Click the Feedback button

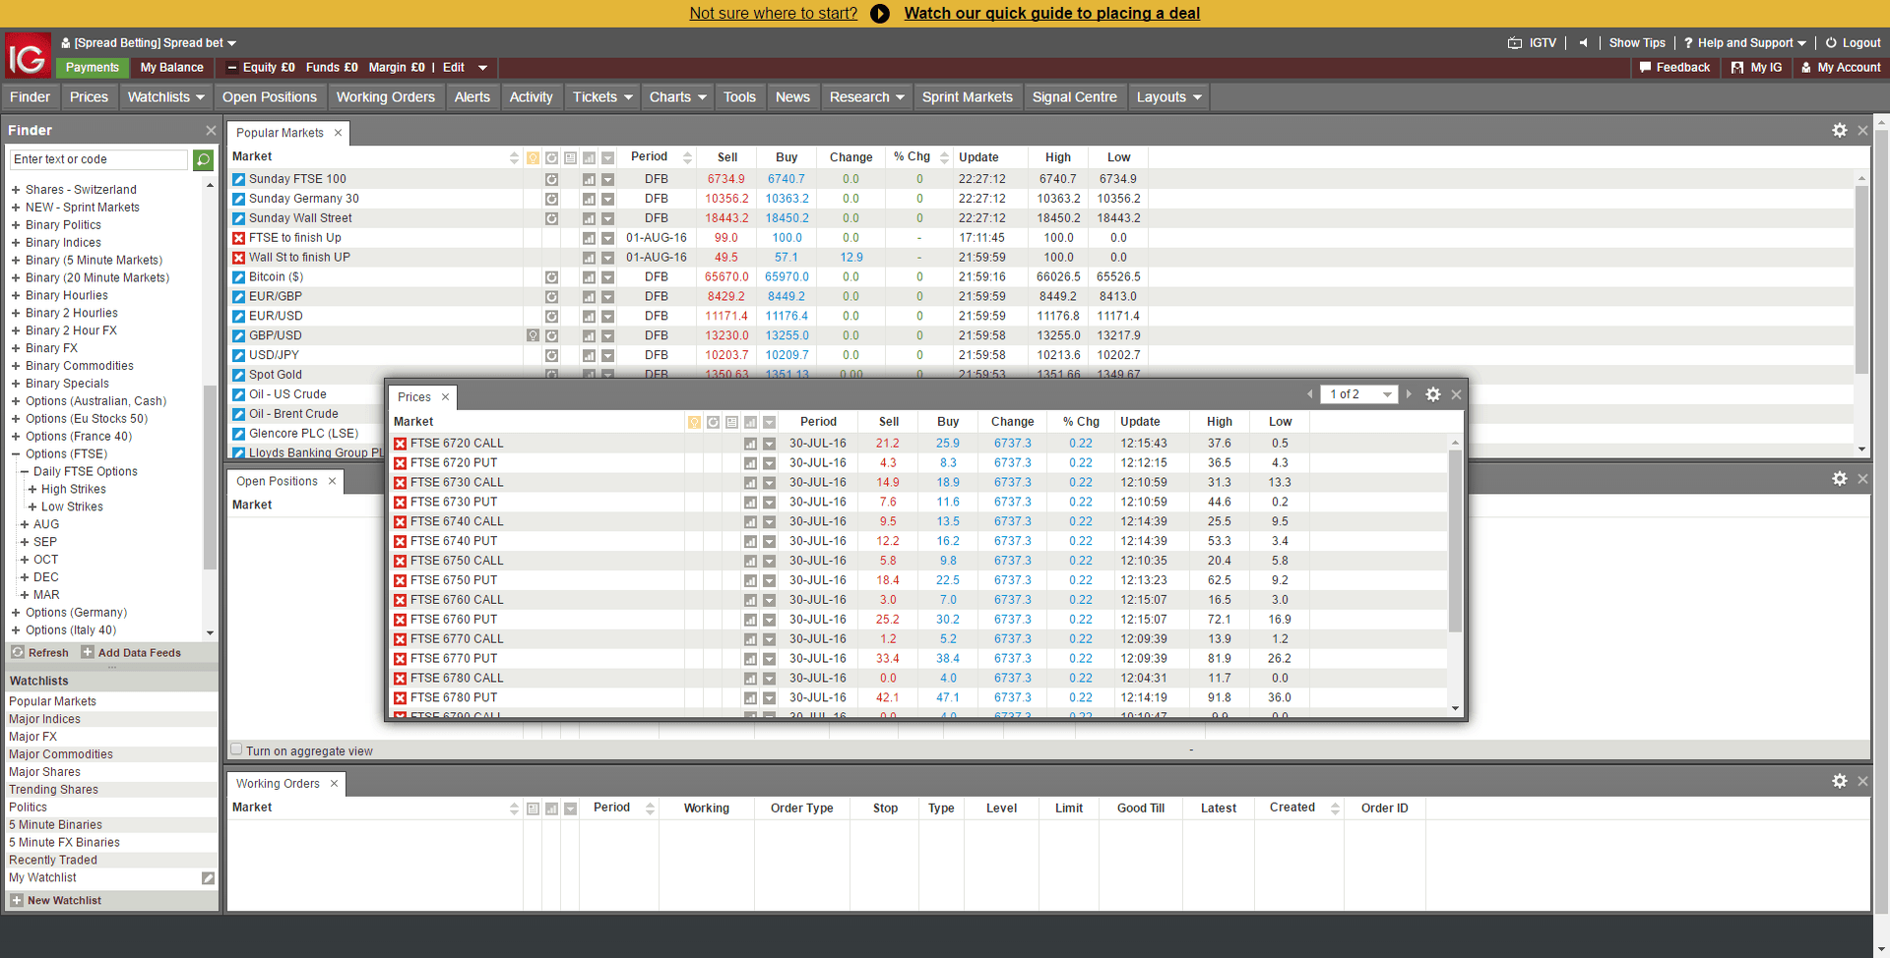[1674, 68]
